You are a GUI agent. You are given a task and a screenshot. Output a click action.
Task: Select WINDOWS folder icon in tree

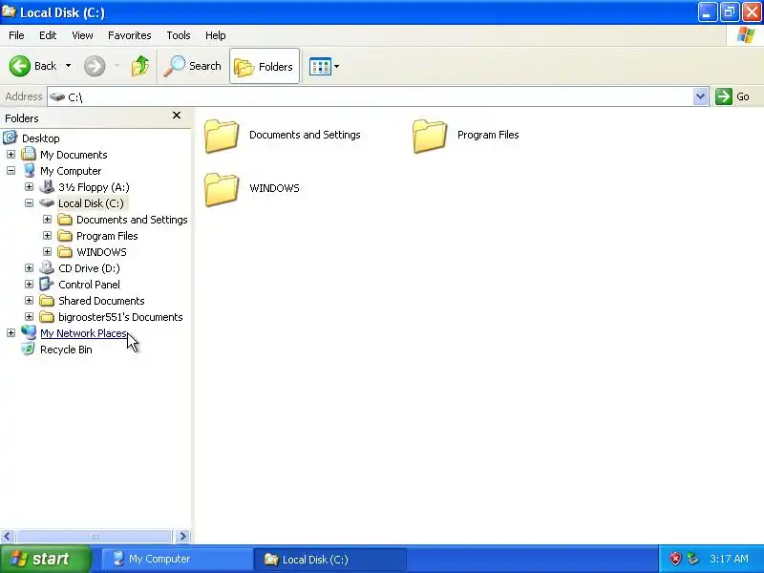point(65,252)
